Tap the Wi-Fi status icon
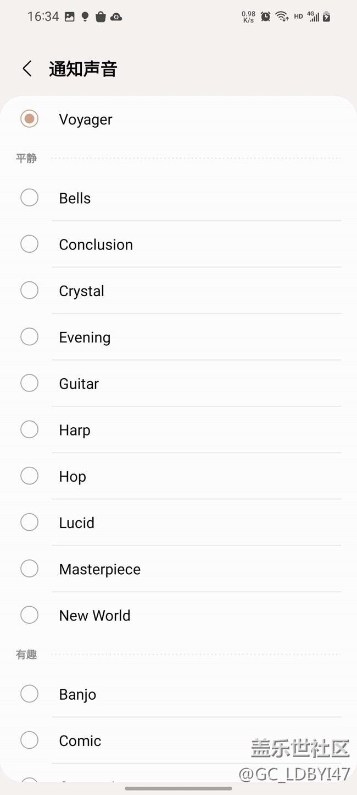The width and height of the screenshot is (357, 795). pyautogui.click(x=282, y=17)
